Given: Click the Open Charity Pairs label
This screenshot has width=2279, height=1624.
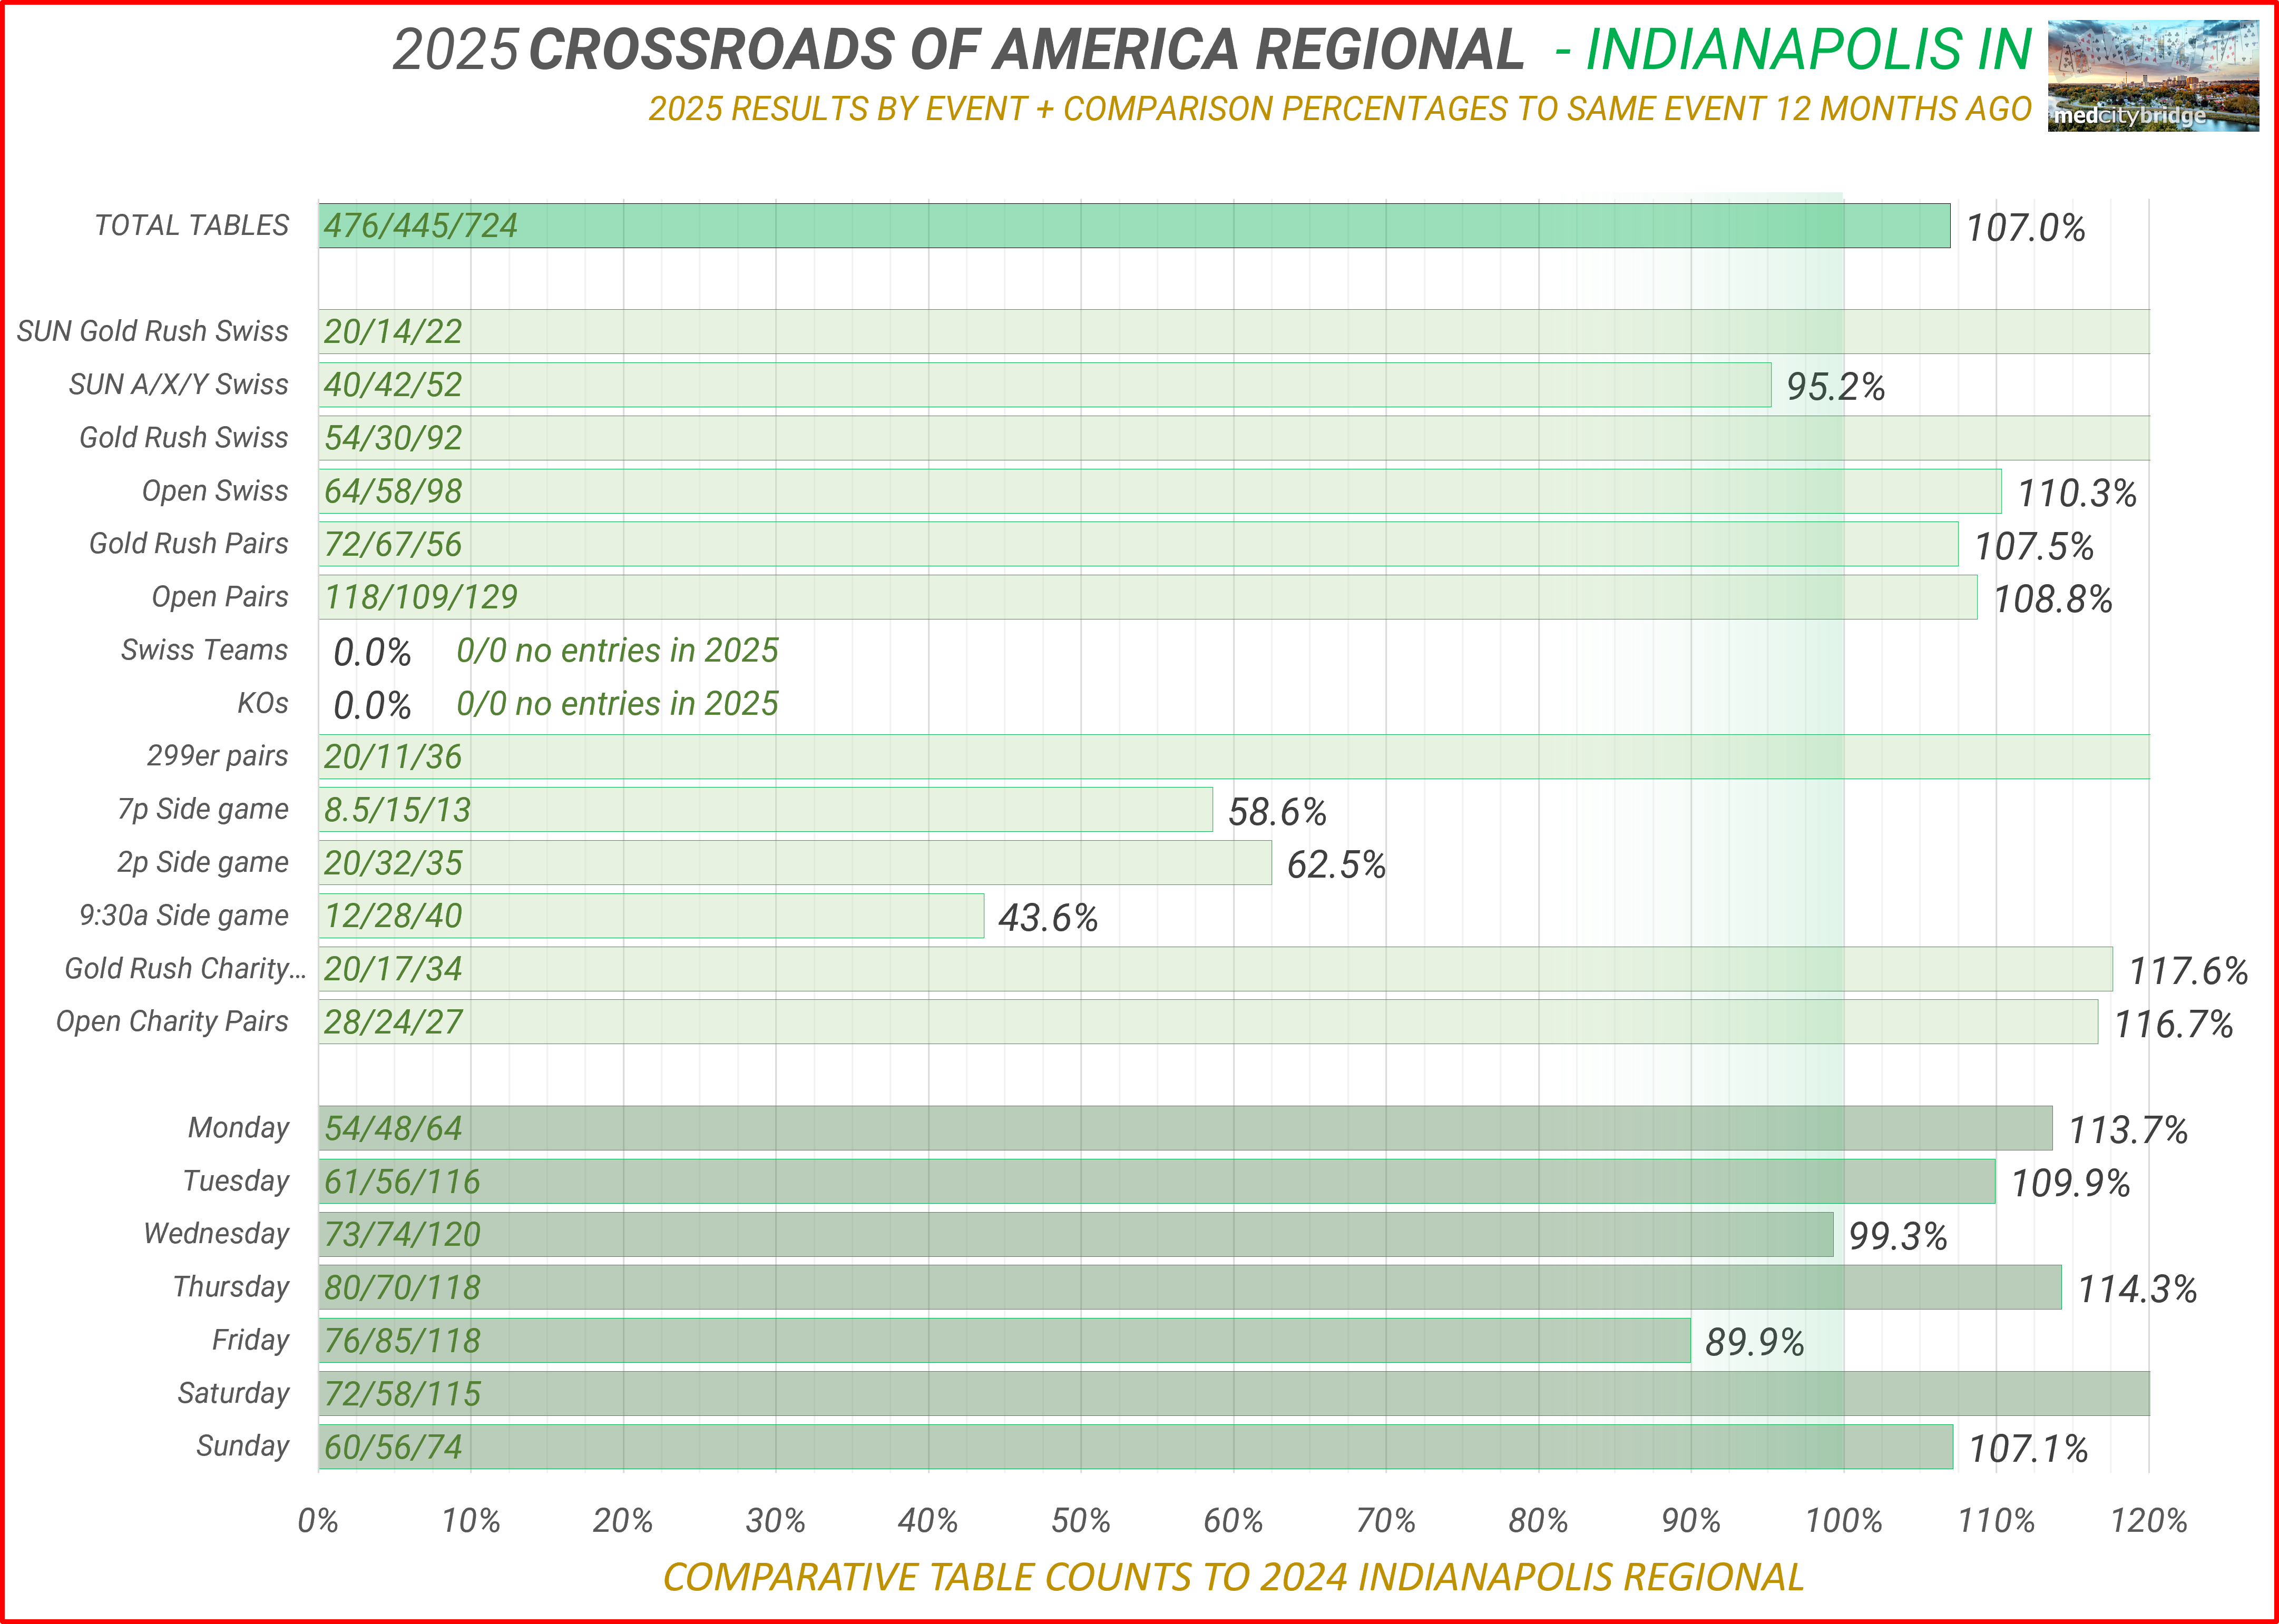Looking at the screenshot, I should (x=172, y=1021).
